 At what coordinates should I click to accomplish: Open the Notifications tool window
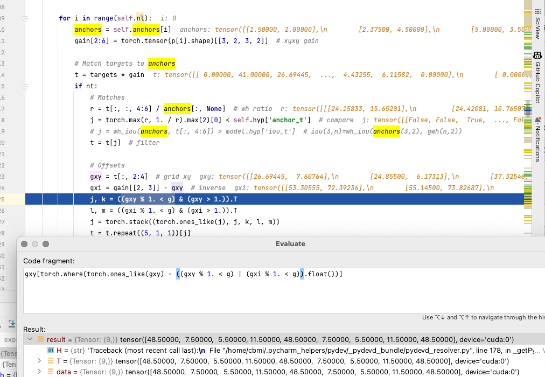tap(537, 139)
